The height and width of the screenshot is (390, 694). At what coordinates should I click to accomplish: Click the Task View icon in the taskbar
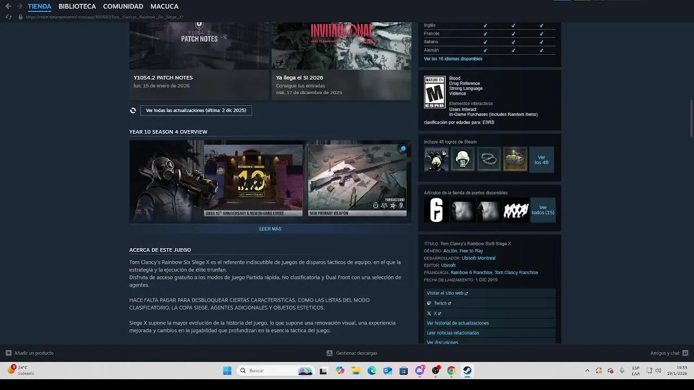(x=324, y=370)
